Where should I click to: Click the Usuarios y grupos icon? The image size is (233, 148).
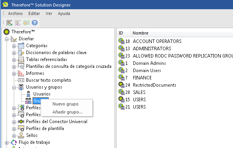point(21,87)
